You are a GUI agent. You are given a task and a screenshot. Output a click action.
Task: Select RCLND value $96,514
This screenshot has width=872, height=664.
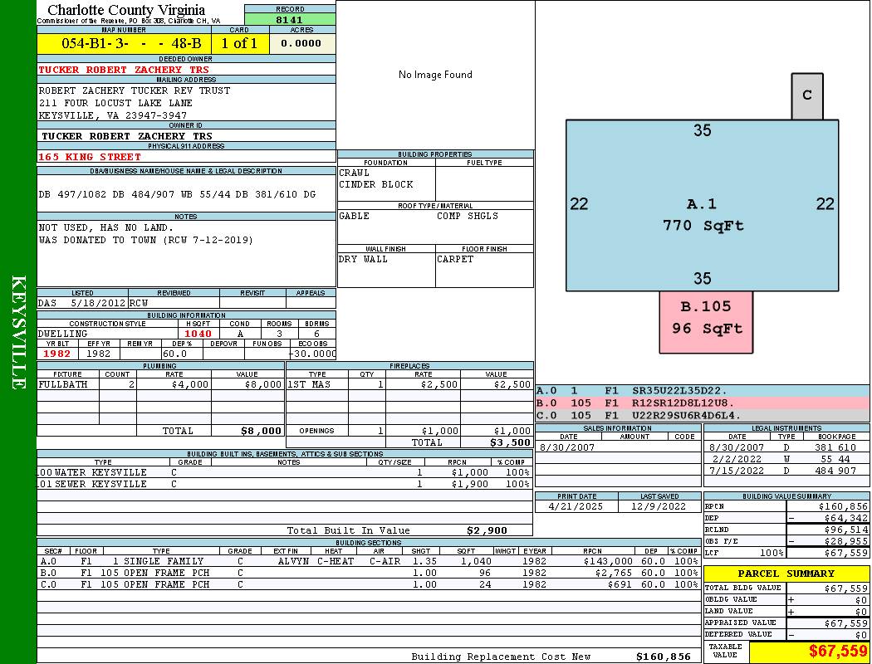click(846, 530)
